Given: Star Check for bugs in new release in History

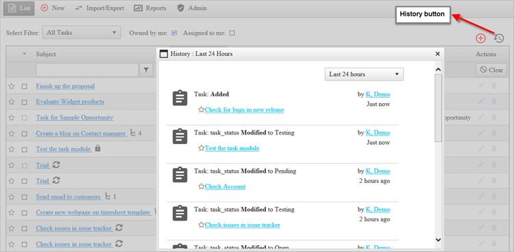Looking at the screenshot, I should click(201, 110).
